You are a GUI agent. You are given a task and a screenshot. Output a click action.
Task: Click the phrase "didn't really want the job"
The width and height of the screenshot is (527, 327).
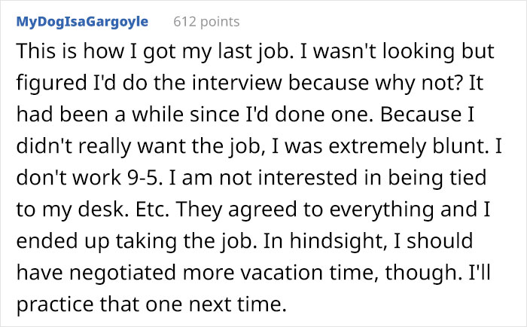138,146
